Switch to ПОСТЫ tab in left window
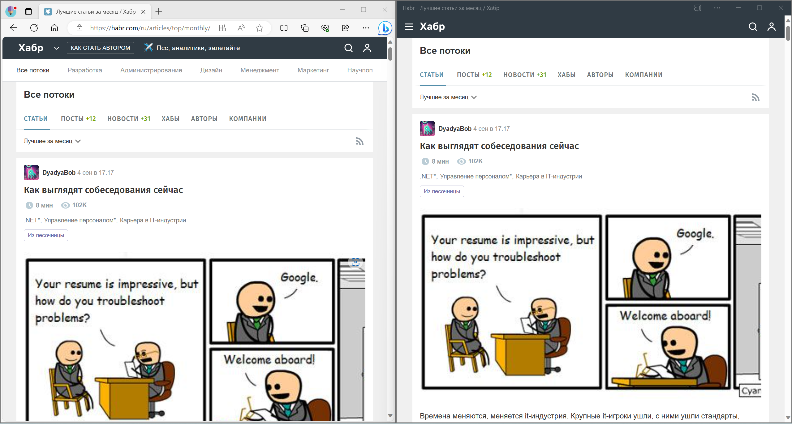Image resolution: width=792 pixels, height=424 pixels. 78,119
